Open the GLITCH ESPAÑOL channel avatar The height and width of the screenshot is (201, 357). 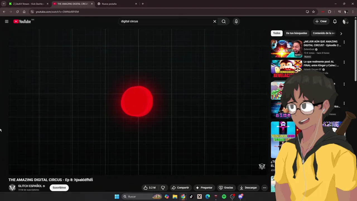[12, 188]
